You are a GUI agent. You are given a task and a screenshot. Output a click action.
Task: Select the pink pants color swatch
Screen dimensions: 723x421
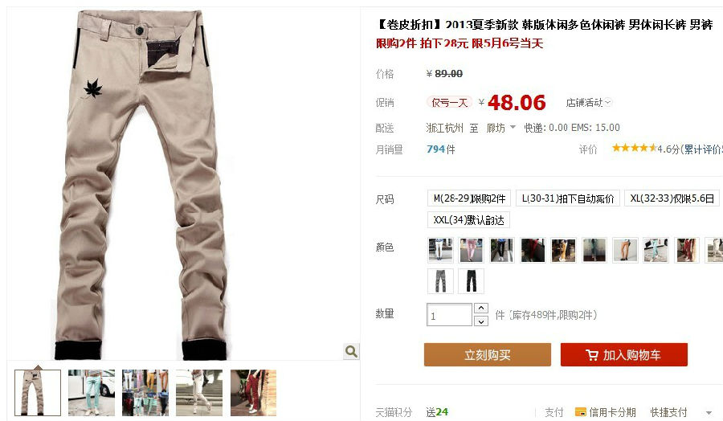click(x=471, y=250)
